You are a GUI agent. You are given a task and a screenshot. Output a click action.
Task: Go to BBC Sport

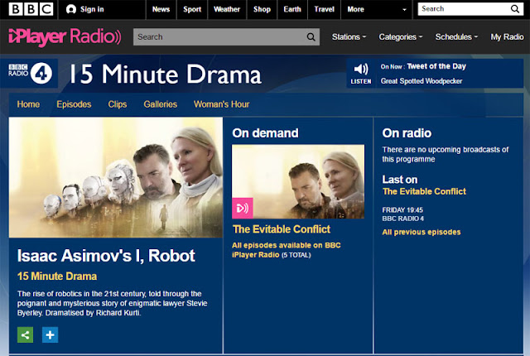pyautogui.click(x=192, y=9)
